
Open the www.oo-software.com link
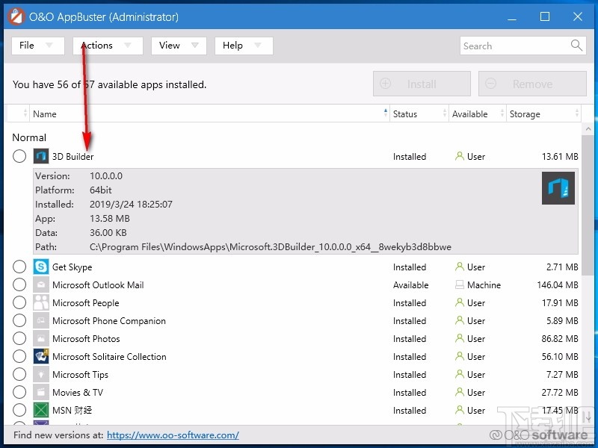[x=173, y=435]
